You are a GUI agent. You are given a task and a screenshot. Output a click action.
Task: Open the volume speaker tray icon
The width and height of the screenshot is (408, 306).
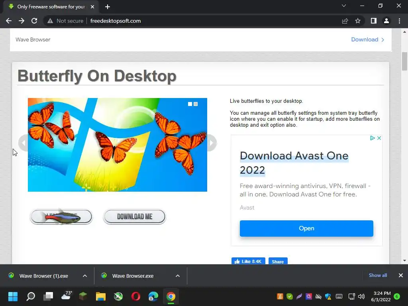pos(361,296)
